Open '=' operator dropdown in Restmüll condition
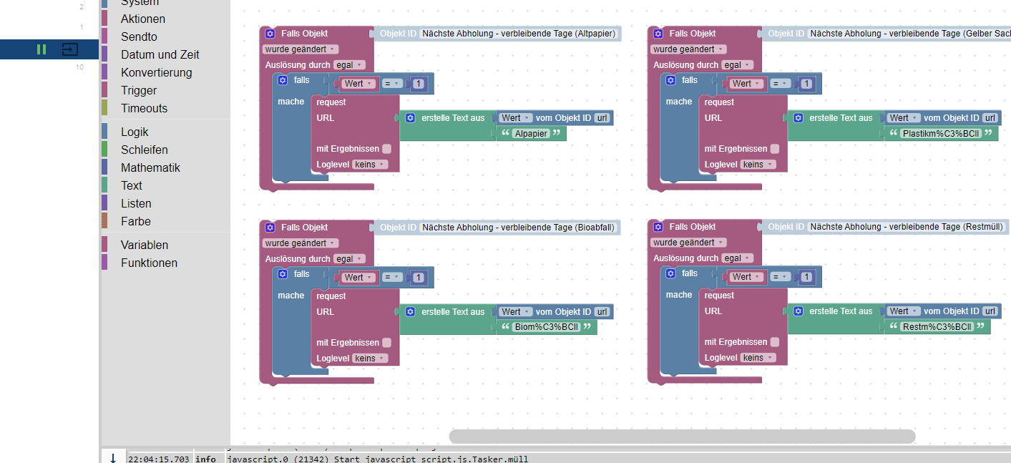 point(780,277)
